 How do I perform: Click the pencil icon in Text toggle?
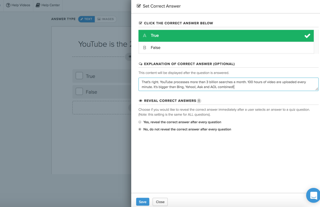pos(82,19)
